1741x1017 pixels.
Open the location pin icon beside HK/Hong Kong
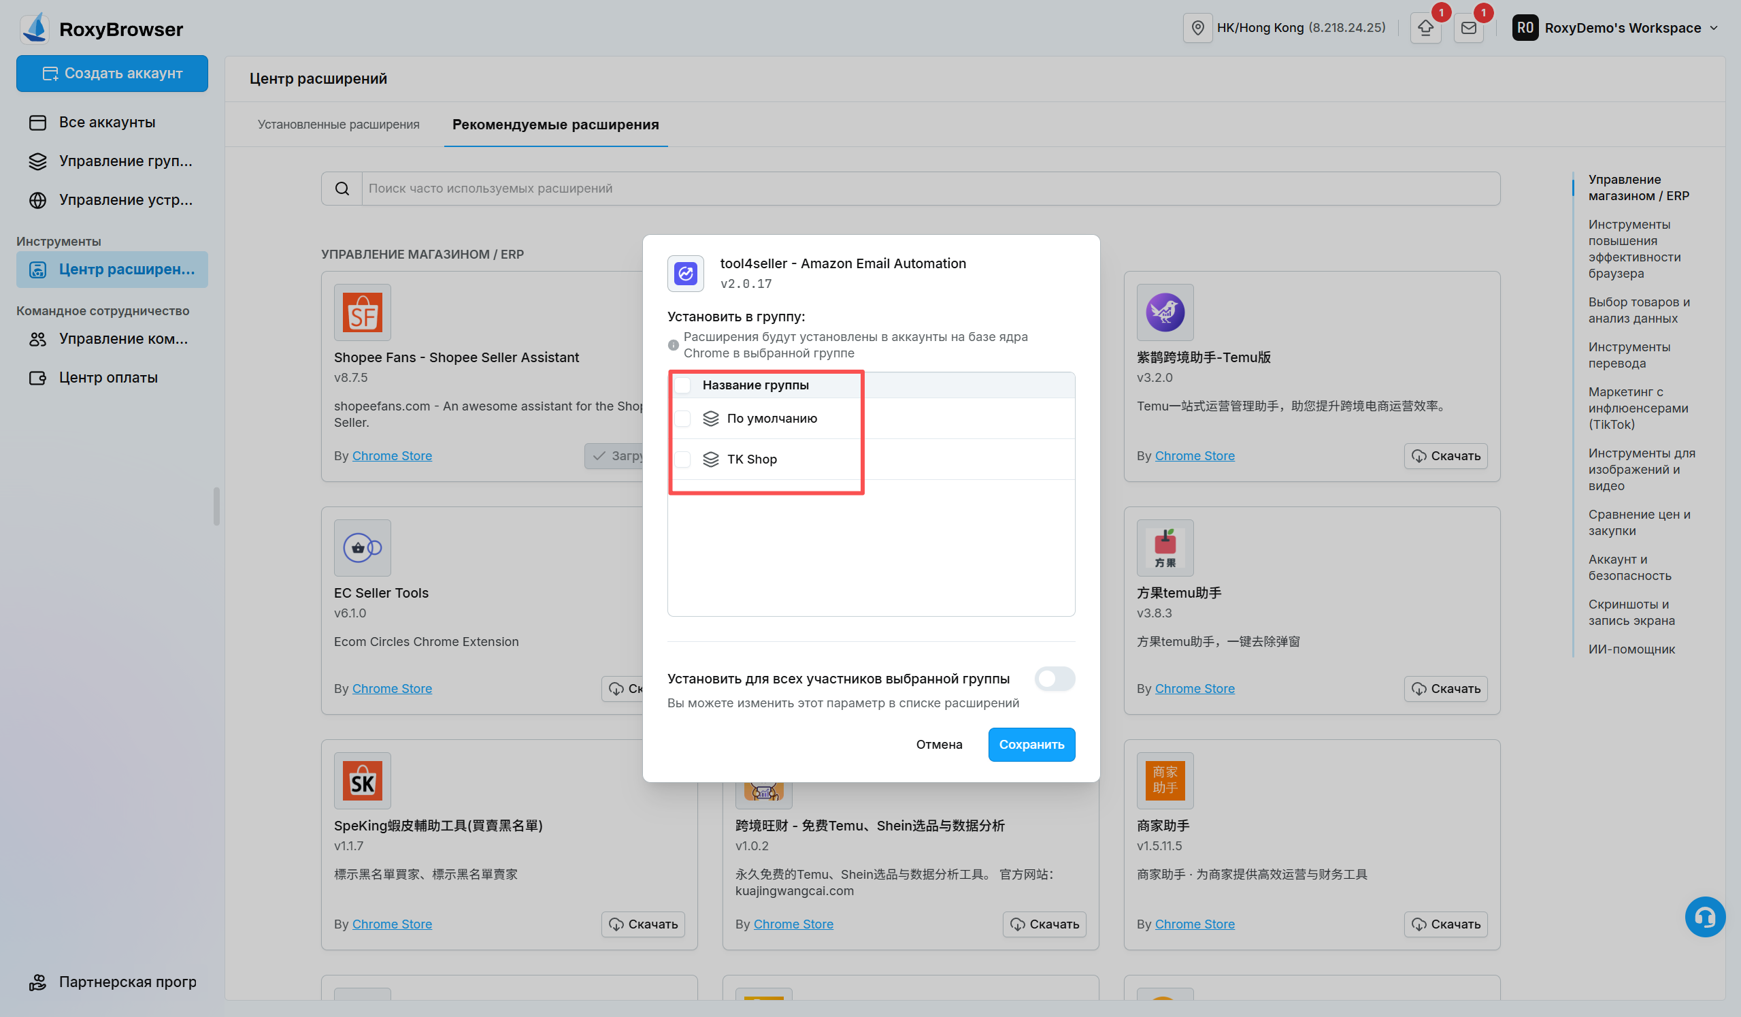click(x=1197, y=28)
